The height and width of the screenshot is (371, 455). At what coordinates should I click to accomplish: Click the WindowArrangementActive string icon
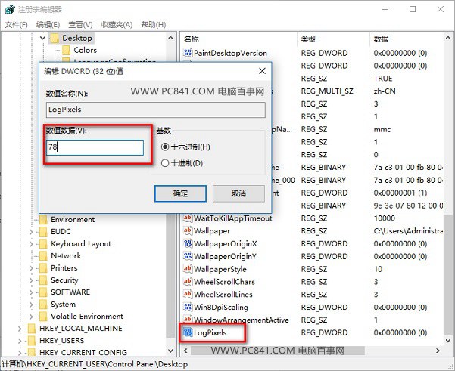(x=188, y=320)
